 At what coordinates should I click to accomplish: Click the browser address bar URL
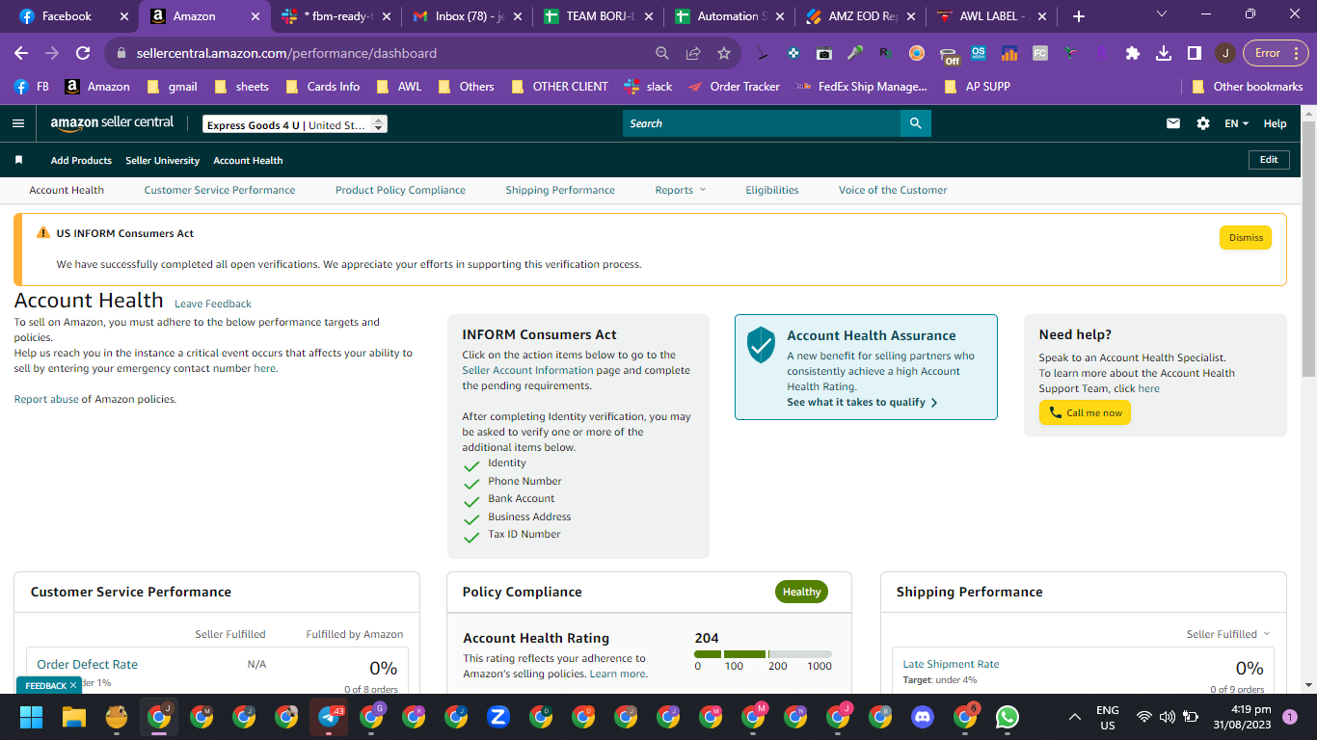click(286, 53)
